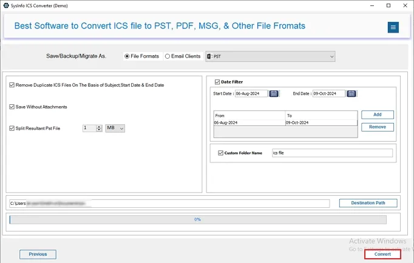Open the hamburger menu icon

(393, 27)
